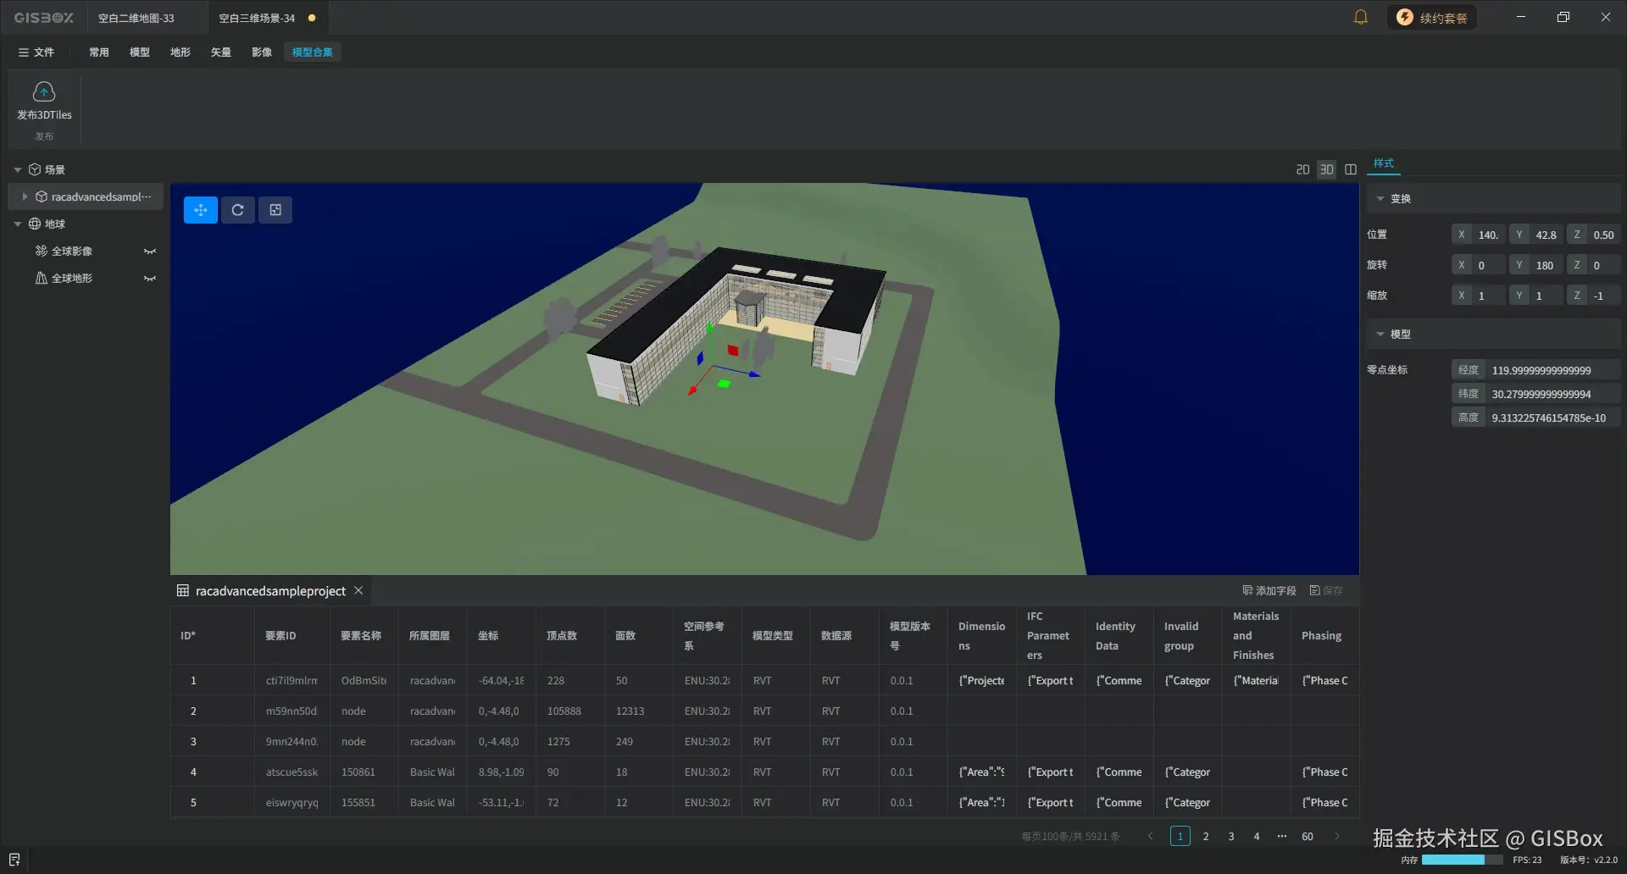
Task: Open the log icon in status bar
Action: (x=14, y=860)
